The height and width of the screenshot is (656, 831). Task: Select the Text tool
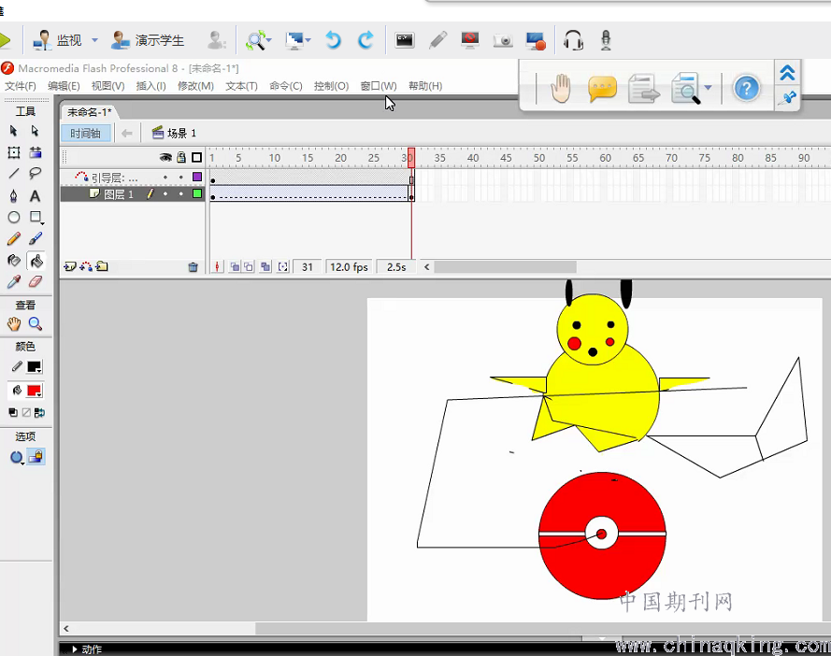[x=35, y=196]
